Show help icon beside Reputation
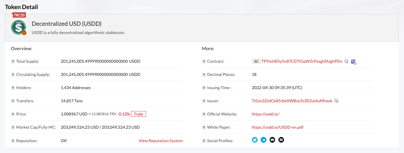 point(13,141)
